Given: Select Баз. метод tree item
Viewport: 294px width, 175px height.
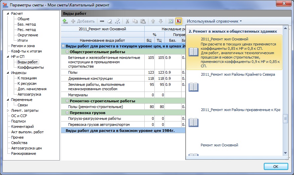Looking at the screenshot, I should (x=27, y=24).
